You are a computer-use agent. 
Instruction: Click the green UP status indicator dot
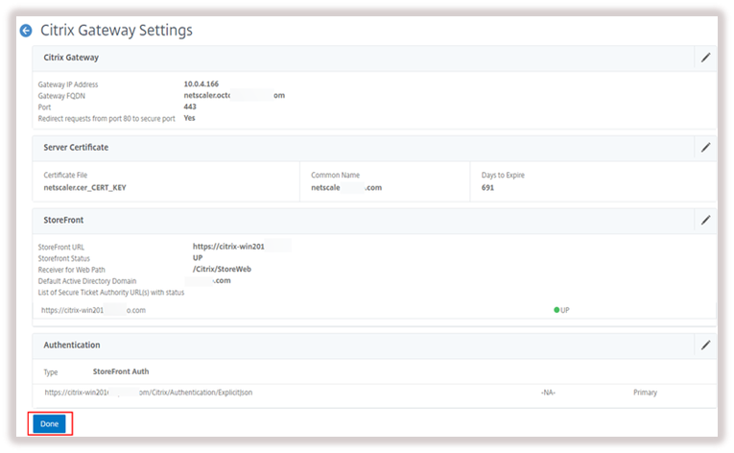click(556, 310)
